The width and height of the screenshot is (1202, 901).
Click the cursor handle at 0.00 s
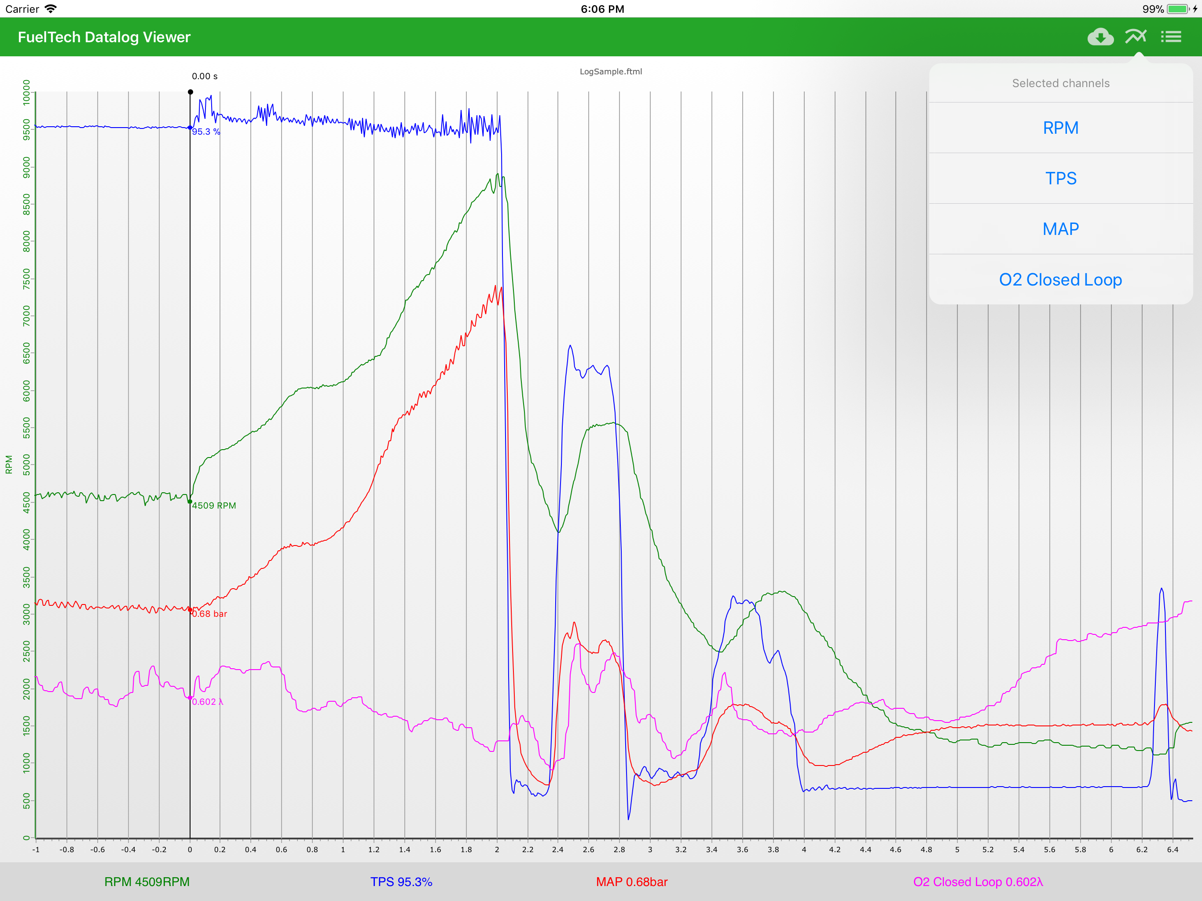tap(190, 92)
